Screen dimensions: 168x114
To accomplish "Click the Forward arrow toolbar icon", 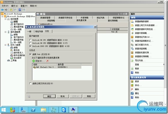I will [6, 10].
